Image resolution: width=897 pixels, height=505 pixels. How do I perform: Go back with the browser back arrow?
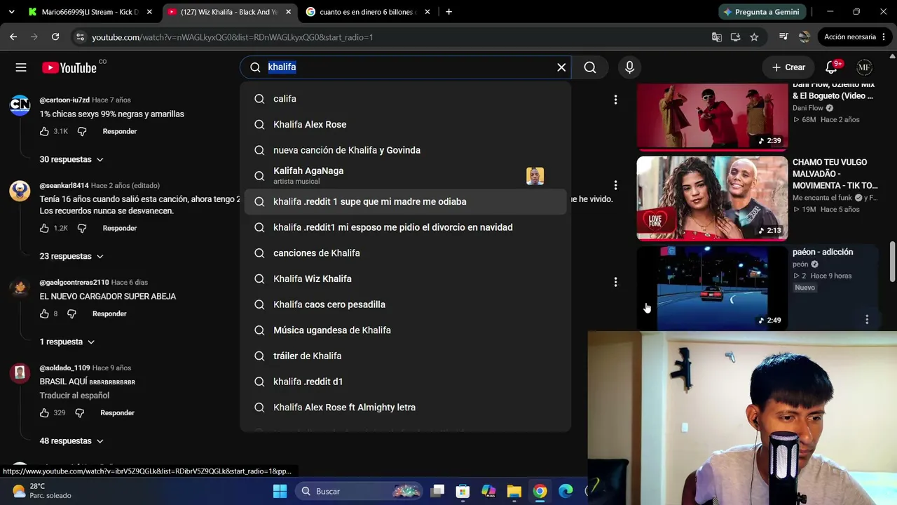pyautogui.click(x=13, y=36)
